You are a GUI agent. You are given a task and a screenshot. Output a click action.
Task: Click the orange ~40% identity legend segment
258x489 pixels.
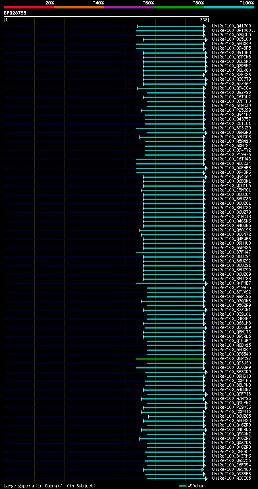pyautogui.click(x=79, y=7)
